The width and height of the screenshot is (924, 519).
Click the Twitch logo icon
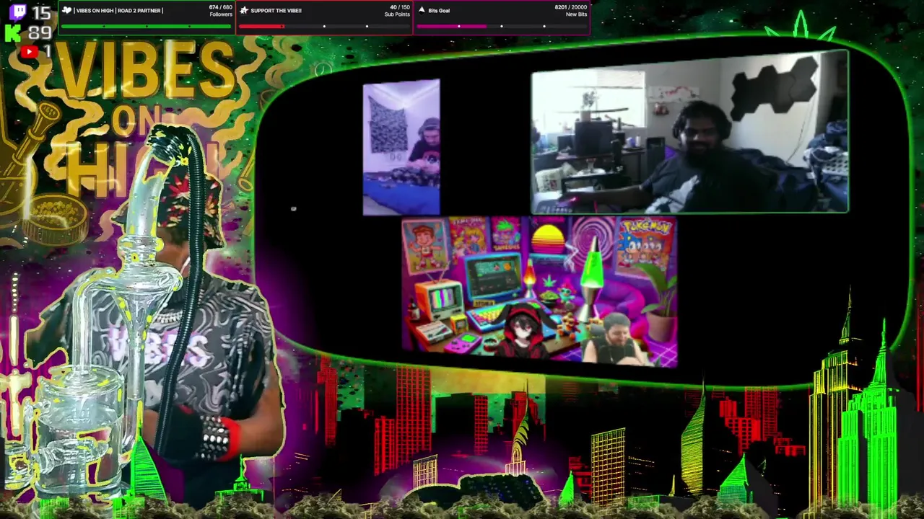pos(17,12)
